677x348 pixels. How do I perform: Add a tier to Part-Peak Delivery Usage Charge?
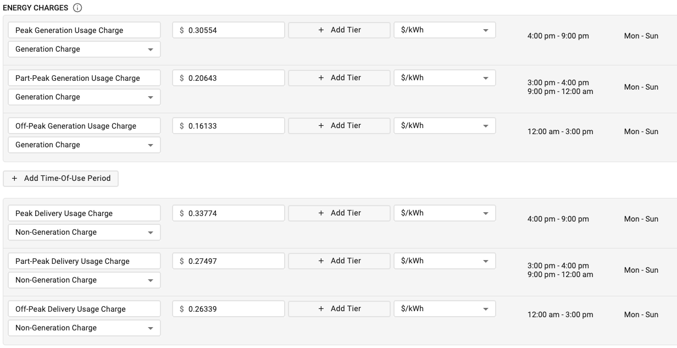[339, 261]
